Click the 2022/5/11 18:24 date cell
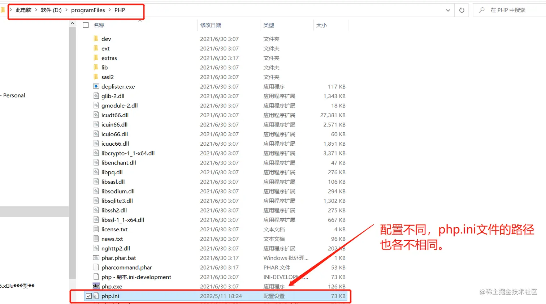546x304 pixels. (221, 296)
